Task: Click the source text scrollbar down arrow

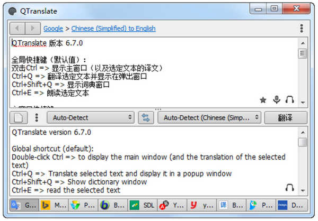Action: click(303, 103)
